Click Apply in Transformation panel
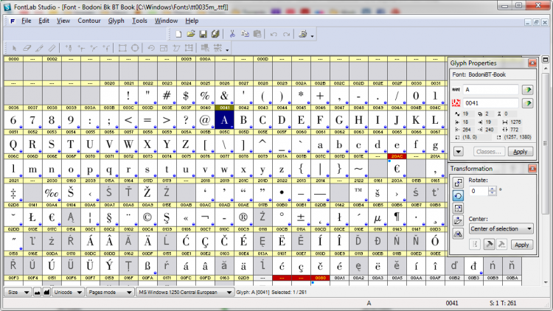Screen dimensions: 553x311 (521, 245)
